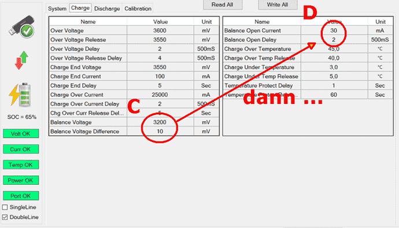The width and height of the screenshot is (399, 228).
Task: Click the Charge End Current row name
Action: coord(76,76)
